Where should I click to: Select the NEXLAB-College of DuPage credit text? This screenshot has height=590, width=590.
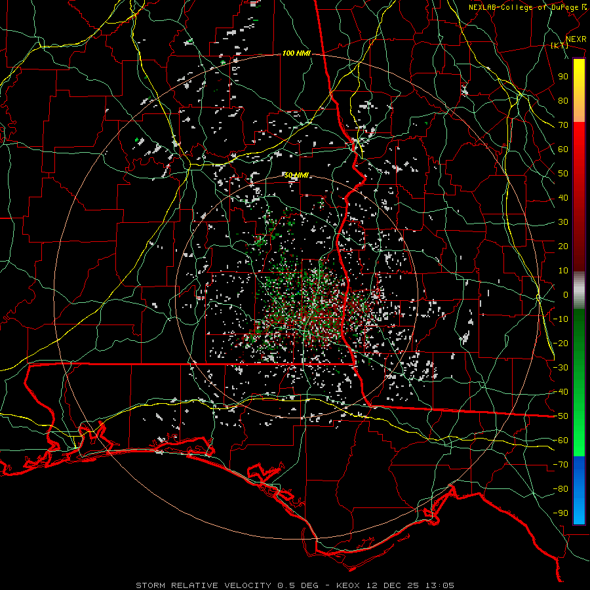click(524, 7)
